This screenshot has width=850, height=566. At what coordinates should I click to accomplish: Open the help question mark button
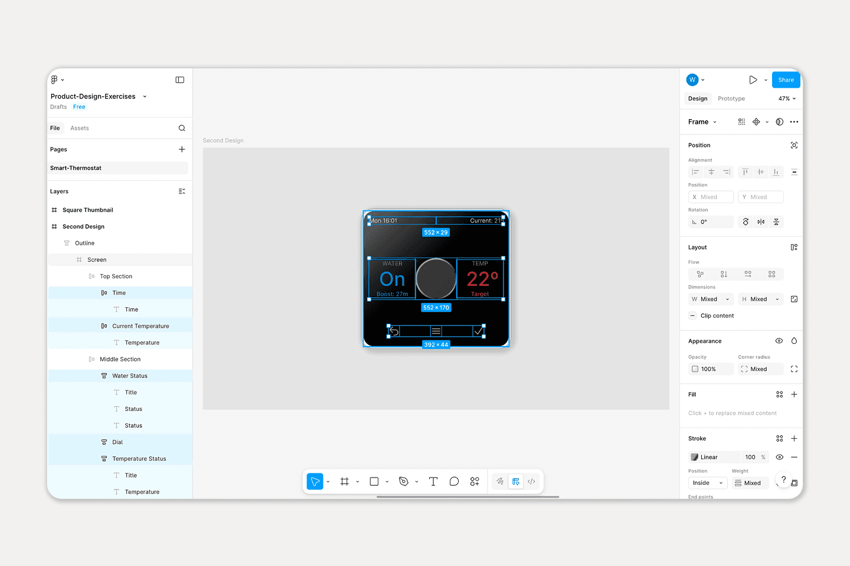[783, 479]
